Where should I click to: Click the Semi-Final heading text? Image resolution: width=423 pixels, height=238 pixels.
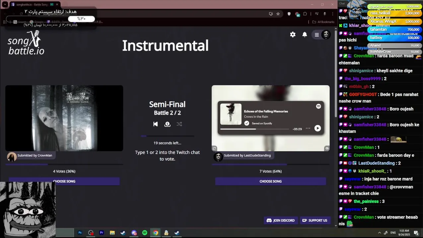coord(167,104)
